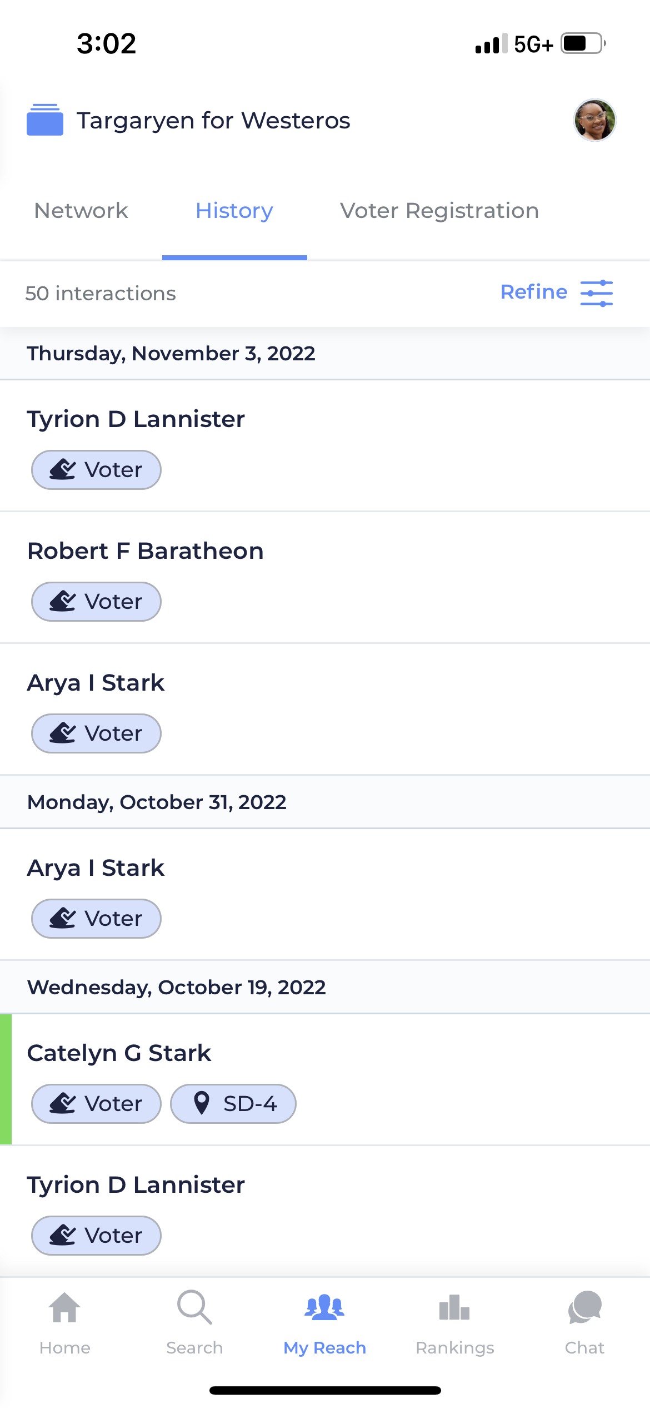Open Catelyn G Stark's interaction entry

tap(119, 1053)
